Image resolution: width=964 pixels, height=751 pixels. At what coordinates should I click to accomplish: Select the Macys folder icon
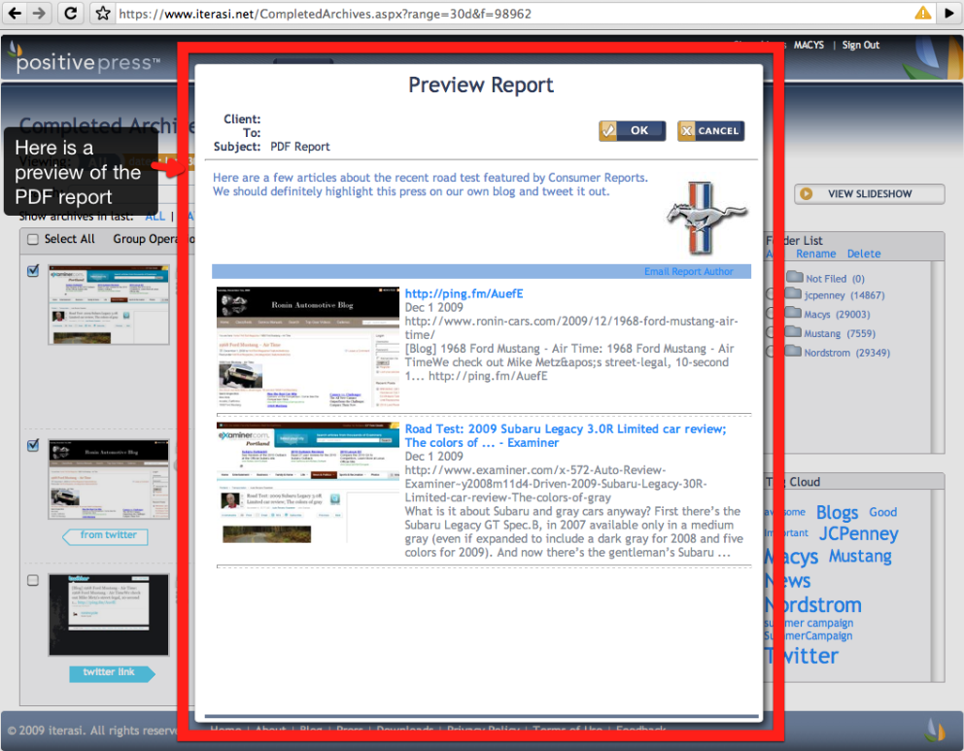click(793, 312)
